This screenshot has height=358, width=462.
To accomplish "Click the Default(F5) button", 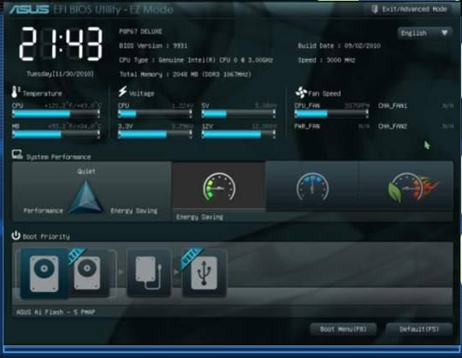I will (419, 329).
